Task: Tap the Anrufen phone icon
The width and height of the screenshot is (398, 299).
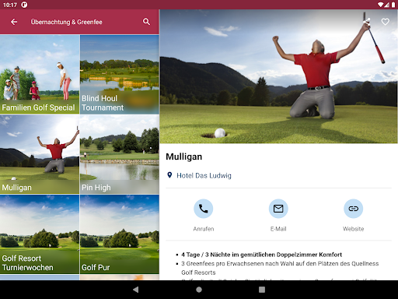Action: (x=204, y=209)
